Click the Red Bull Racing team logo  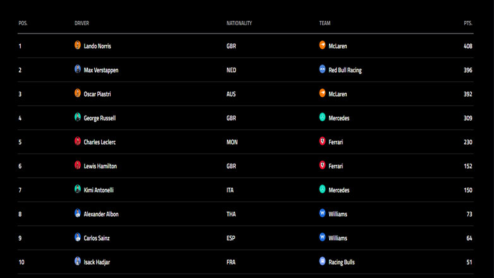tap(322, 69)
